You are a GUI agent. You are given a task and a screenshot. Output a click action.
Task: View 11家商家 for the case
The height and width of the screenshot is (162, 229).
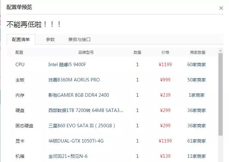tap(197, 156)
